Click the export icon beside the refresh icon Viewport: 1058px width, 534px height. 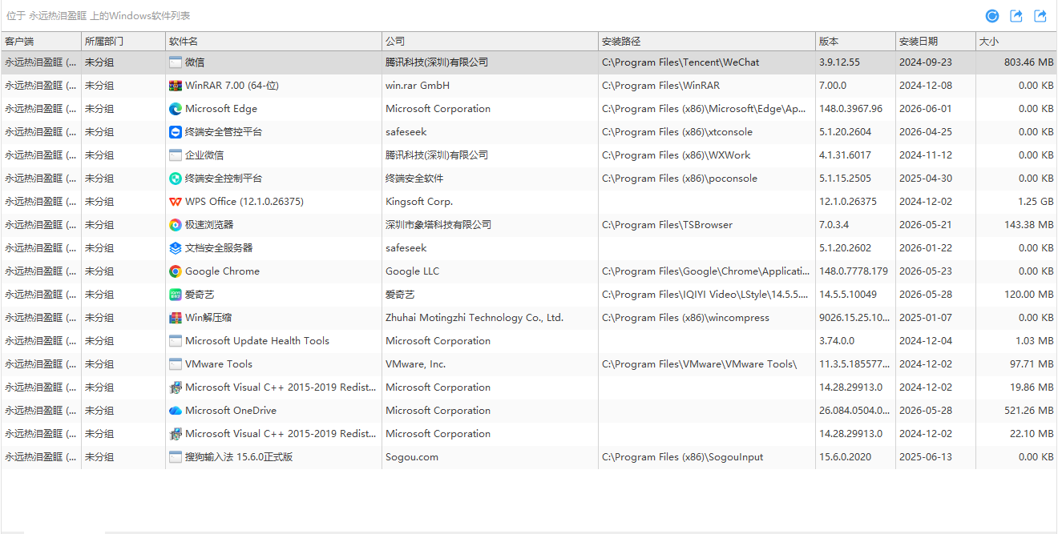[1016, 16]
